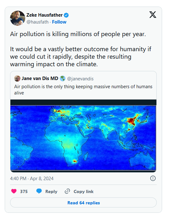The width and height of the screenshot is (169, 215).
Task: Click the blue verified badge
Action: [66, 15]
